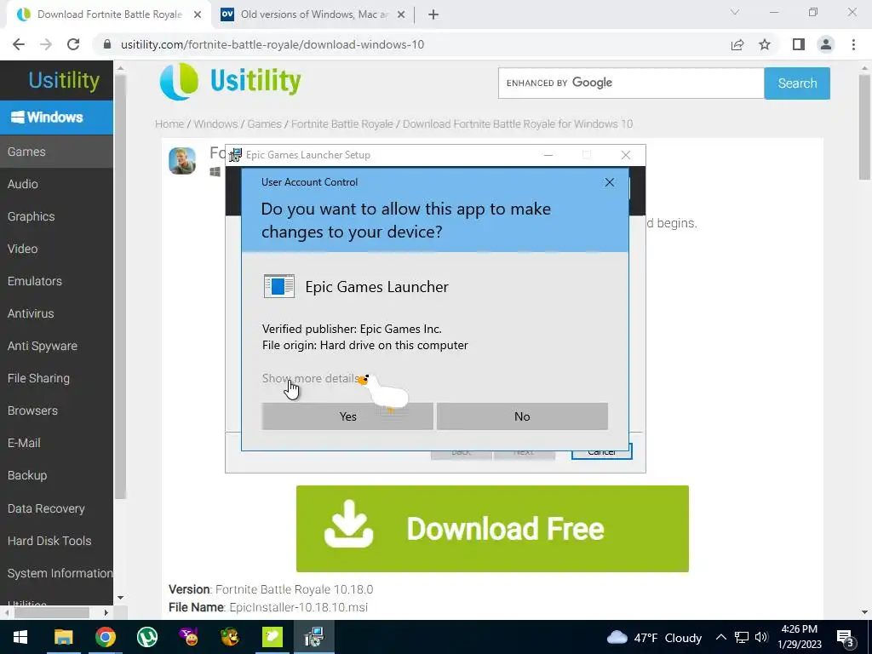Open the Graphics category in sidebar
The height and width of the screenshot is (654, 872).
coord(56,216)
